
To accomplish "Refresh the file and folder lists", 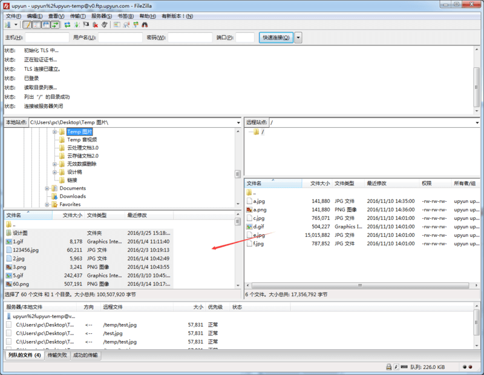I will 67,25.
